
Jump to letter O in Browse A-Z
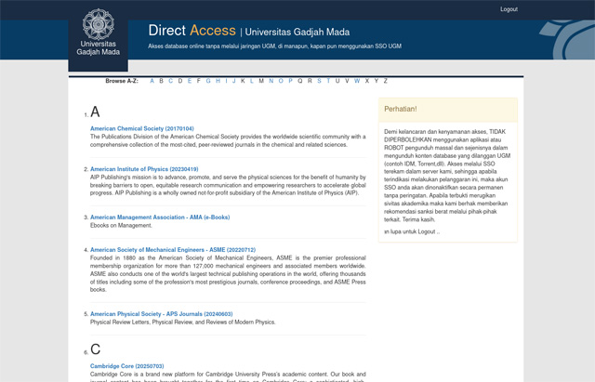point(281,81)
